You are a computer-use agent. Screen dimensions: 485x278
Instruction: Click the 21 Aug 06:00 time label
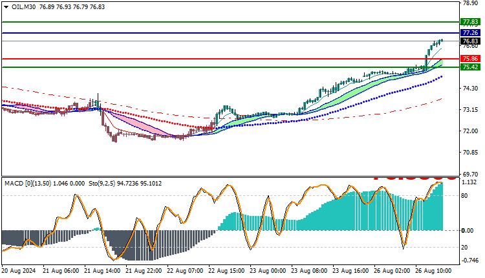pyautogui.click(x=61, y=271)
